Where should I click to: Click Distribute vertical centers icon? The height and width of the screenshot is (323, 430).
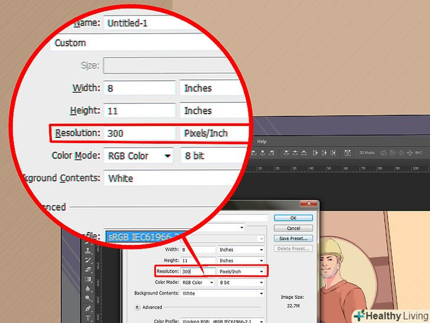[x=295, y=153]
